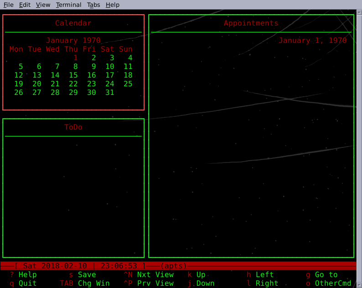The height and width of the screenshot is (288, 362).
Task: Click the Go to shortcut label
Action: (326, 275)
